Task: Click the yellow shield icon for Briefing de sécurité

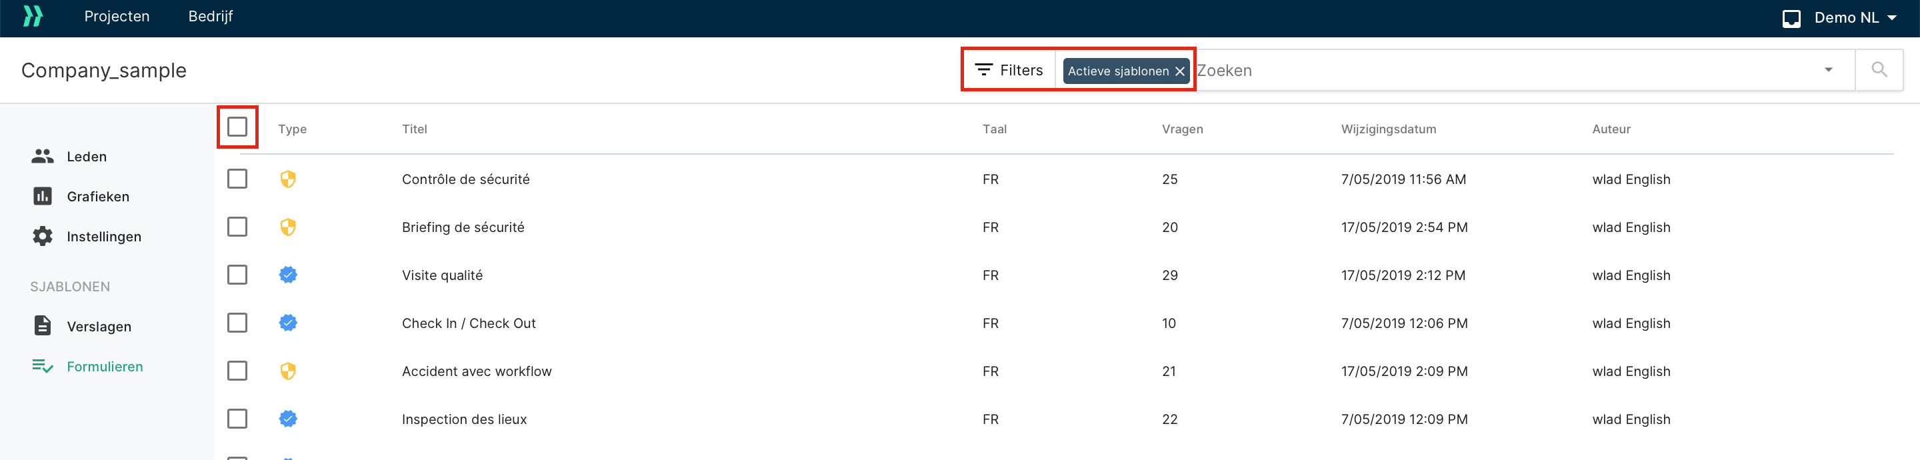Action: pos(288,227)
